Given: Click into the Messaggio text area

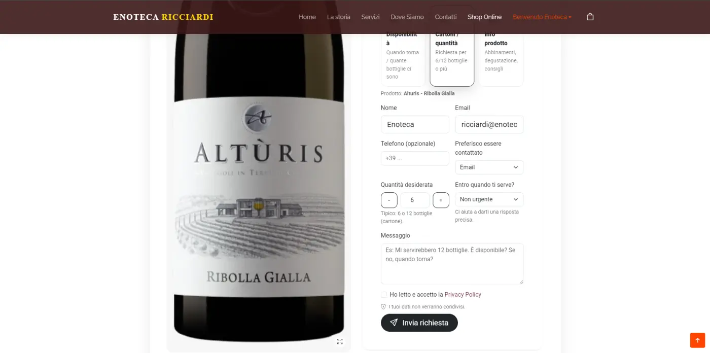Looking at the screenshot, I should click(452, 264).
